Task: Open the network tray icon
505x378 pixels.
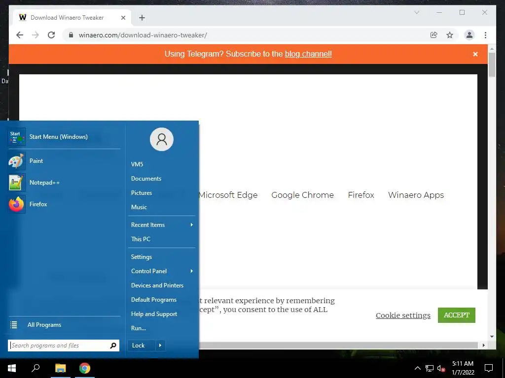Action: tap(430, 368)
